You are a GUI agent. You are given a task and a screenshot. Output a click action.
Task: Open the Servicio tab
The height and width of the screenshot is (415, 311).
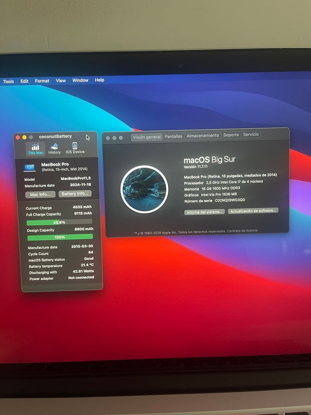[251, 135]
